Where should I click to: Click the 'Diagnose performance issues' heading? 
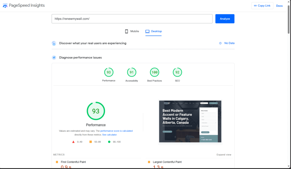click(x=80, y=57)
